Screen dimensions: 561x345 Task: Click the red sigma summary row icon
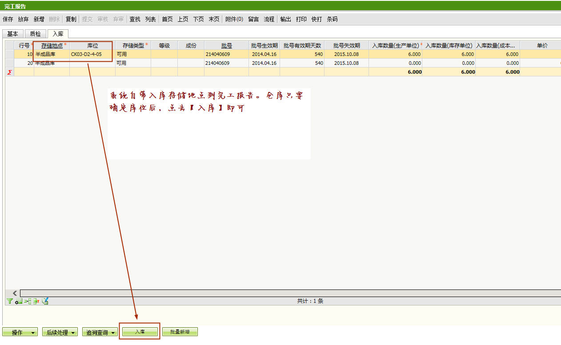coord(9,72)
